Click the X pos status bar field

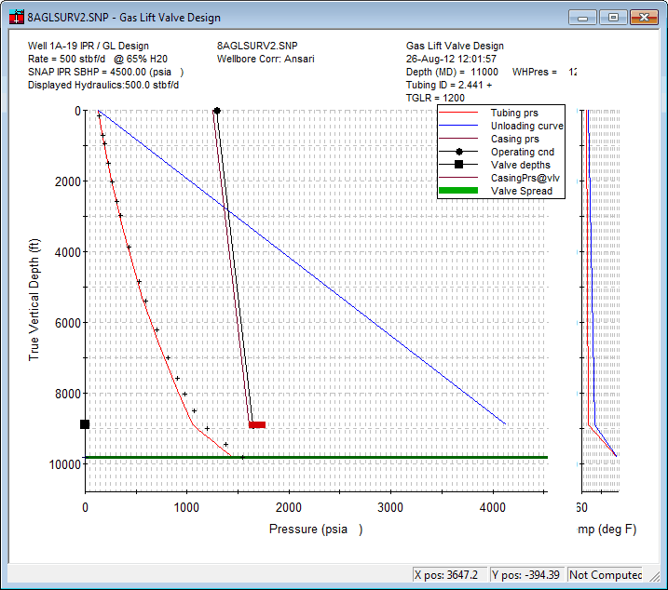click(447, 575)
